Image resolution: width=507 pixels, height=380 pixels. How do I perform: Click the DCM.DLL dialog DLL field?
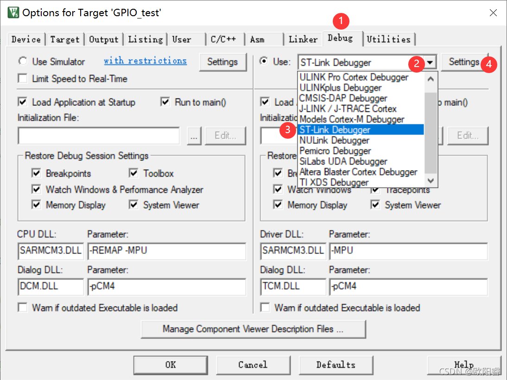point(51,287)
